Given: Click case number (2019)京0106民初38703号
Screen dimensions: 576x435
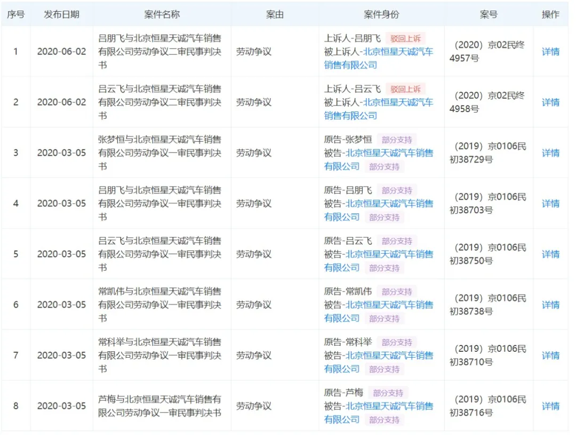Looking at the screenshot, I should click(488, 204).
